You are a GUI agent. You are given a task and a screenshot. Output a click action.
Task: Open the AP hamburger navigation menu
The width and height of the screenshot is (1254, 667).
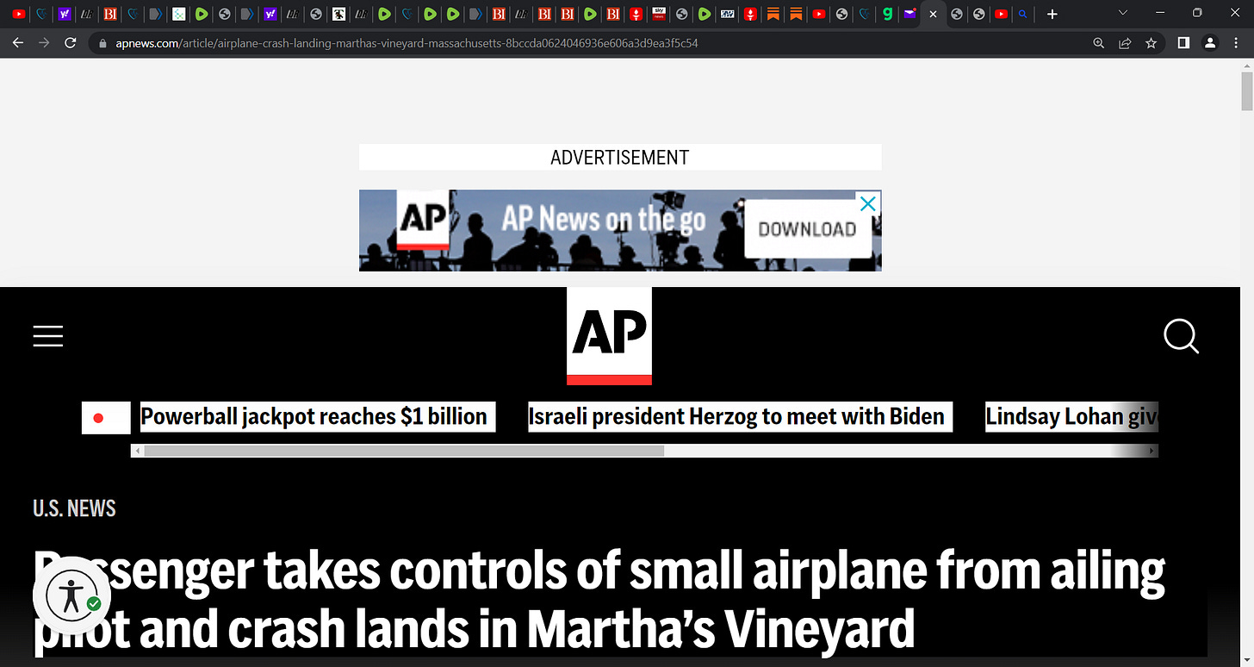point(48,336)
